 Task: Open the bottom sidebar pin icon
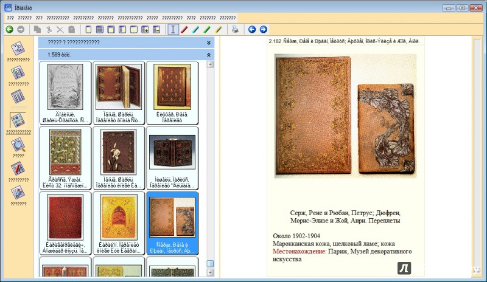click(x=18, y=193)
